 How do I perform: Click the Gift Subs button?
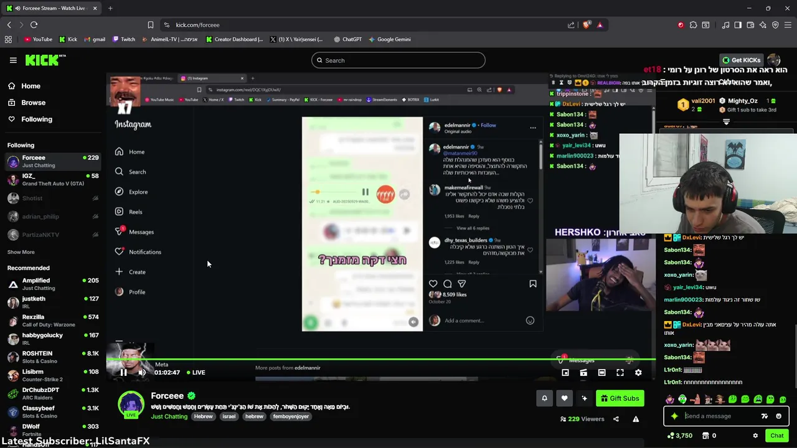point(620,398)
